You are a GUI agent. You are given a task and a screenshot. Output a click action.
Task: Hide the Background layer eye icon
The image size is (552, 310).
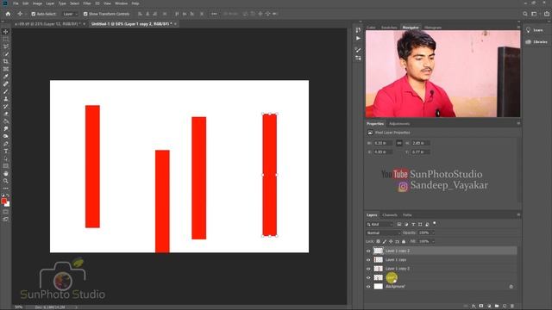(x=368, y=287)
